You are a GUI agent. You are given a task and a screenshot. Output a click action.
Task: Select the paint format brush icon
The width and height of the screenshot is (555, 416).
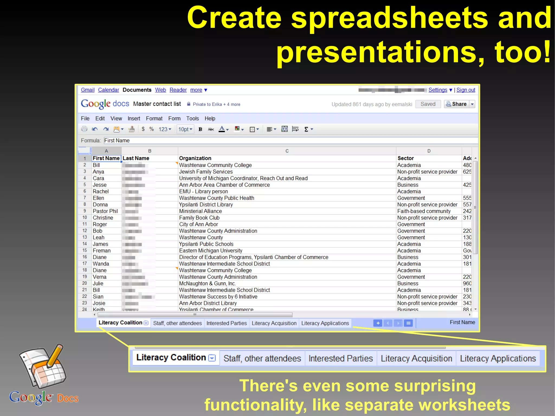[x=132, y=129]
